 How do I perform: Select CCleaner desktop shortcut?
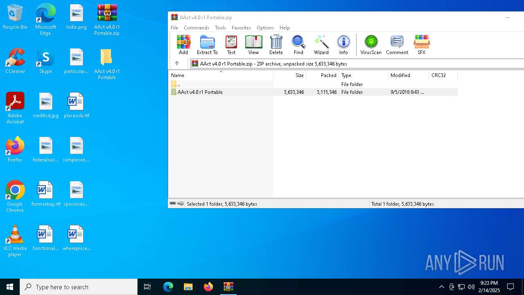[x=15, y=61]
